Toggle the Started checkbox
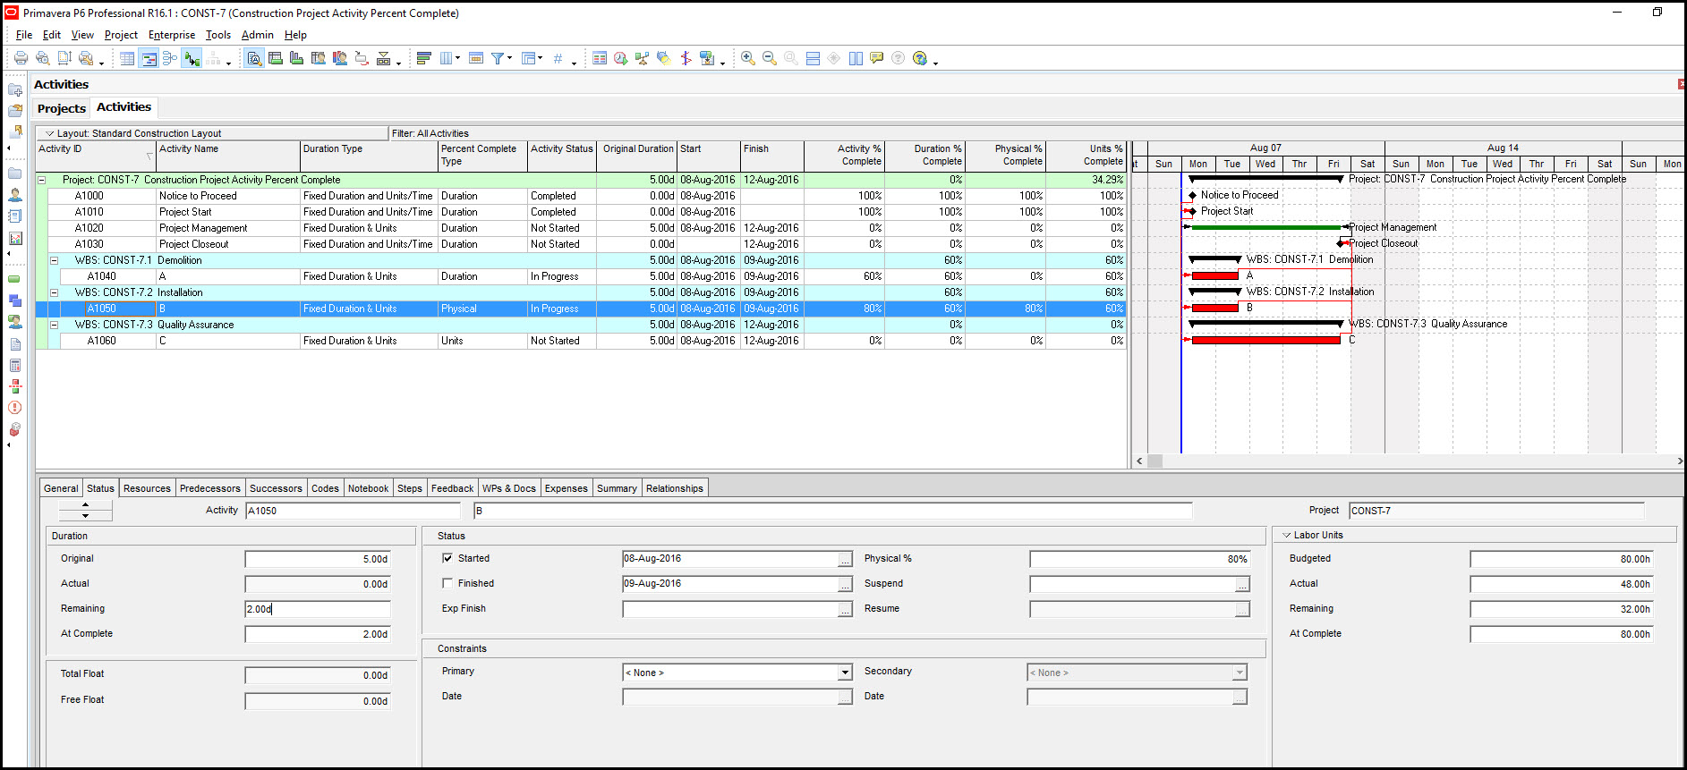The height and width of the screenshot is (770, 1687). tap(447, 558)
